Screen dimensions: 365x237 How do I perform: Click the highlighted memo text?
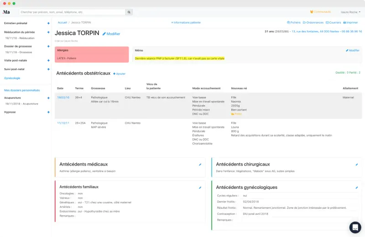click(x=179, y=59)
